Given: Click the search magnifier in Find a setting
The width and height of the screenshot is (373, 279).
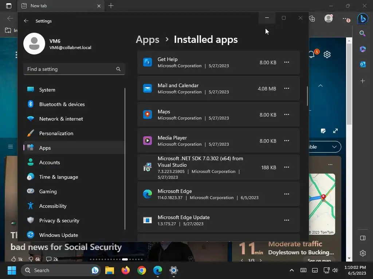Looking at the screenshot, I should tap(118, 69).
